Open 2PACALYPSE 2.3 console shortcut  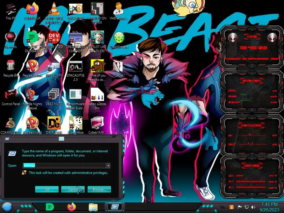coord(75,71)
